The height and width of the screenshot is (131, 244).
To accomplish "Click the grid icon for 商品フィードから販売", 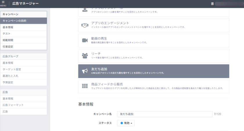I will coord(85,86).
